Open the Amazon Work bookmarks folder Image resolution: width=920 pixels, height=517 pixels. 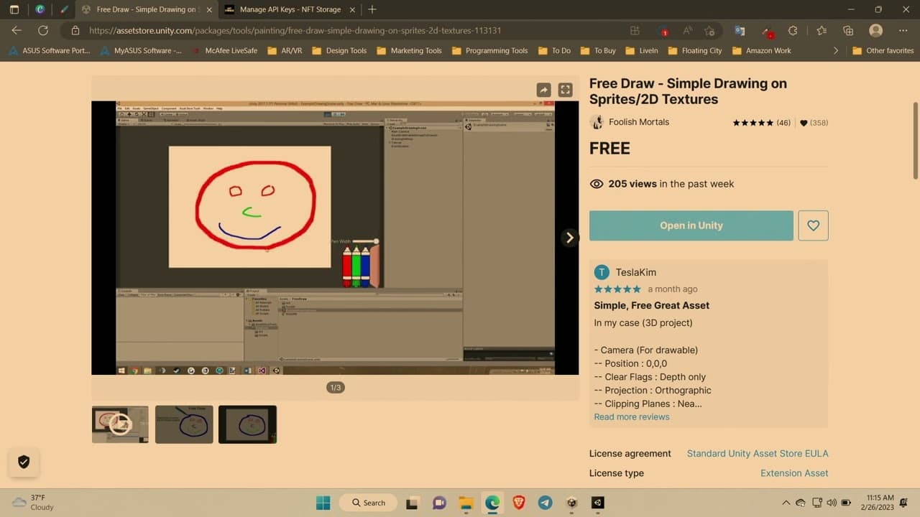click(x=761, y=51)
